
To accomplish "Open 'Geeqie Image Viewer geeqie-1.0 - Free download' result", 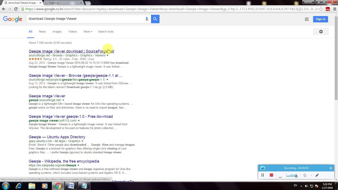I will tap(71, 116).
